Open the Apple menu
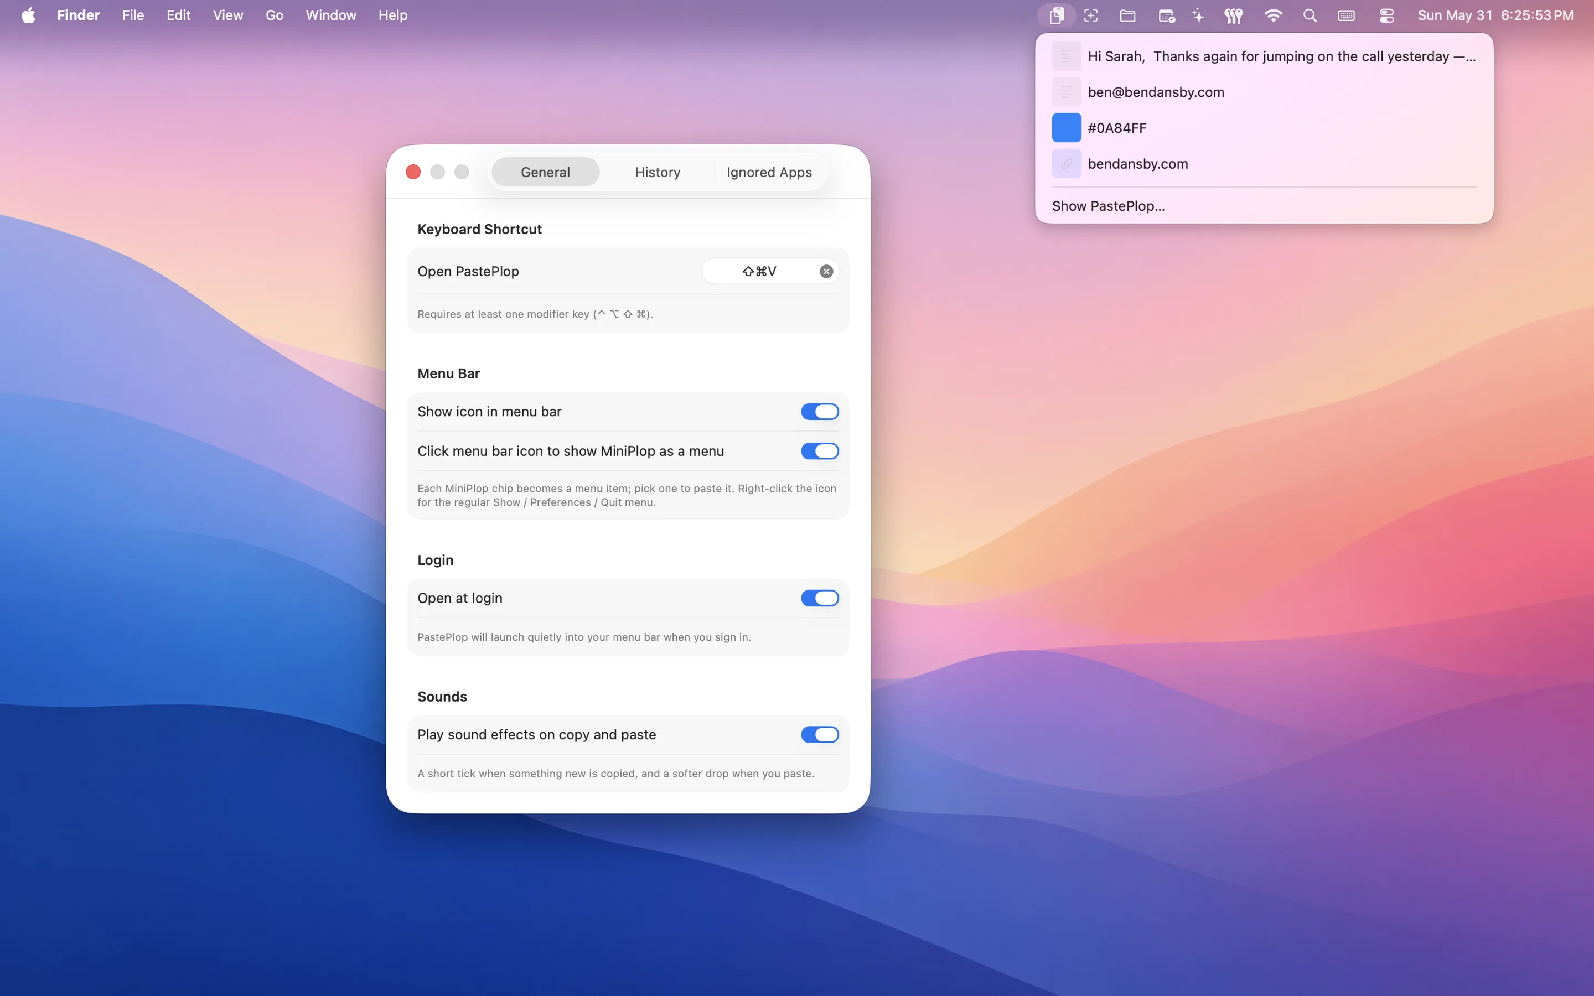Screen dimensions: 1594x996 [28, 15]
